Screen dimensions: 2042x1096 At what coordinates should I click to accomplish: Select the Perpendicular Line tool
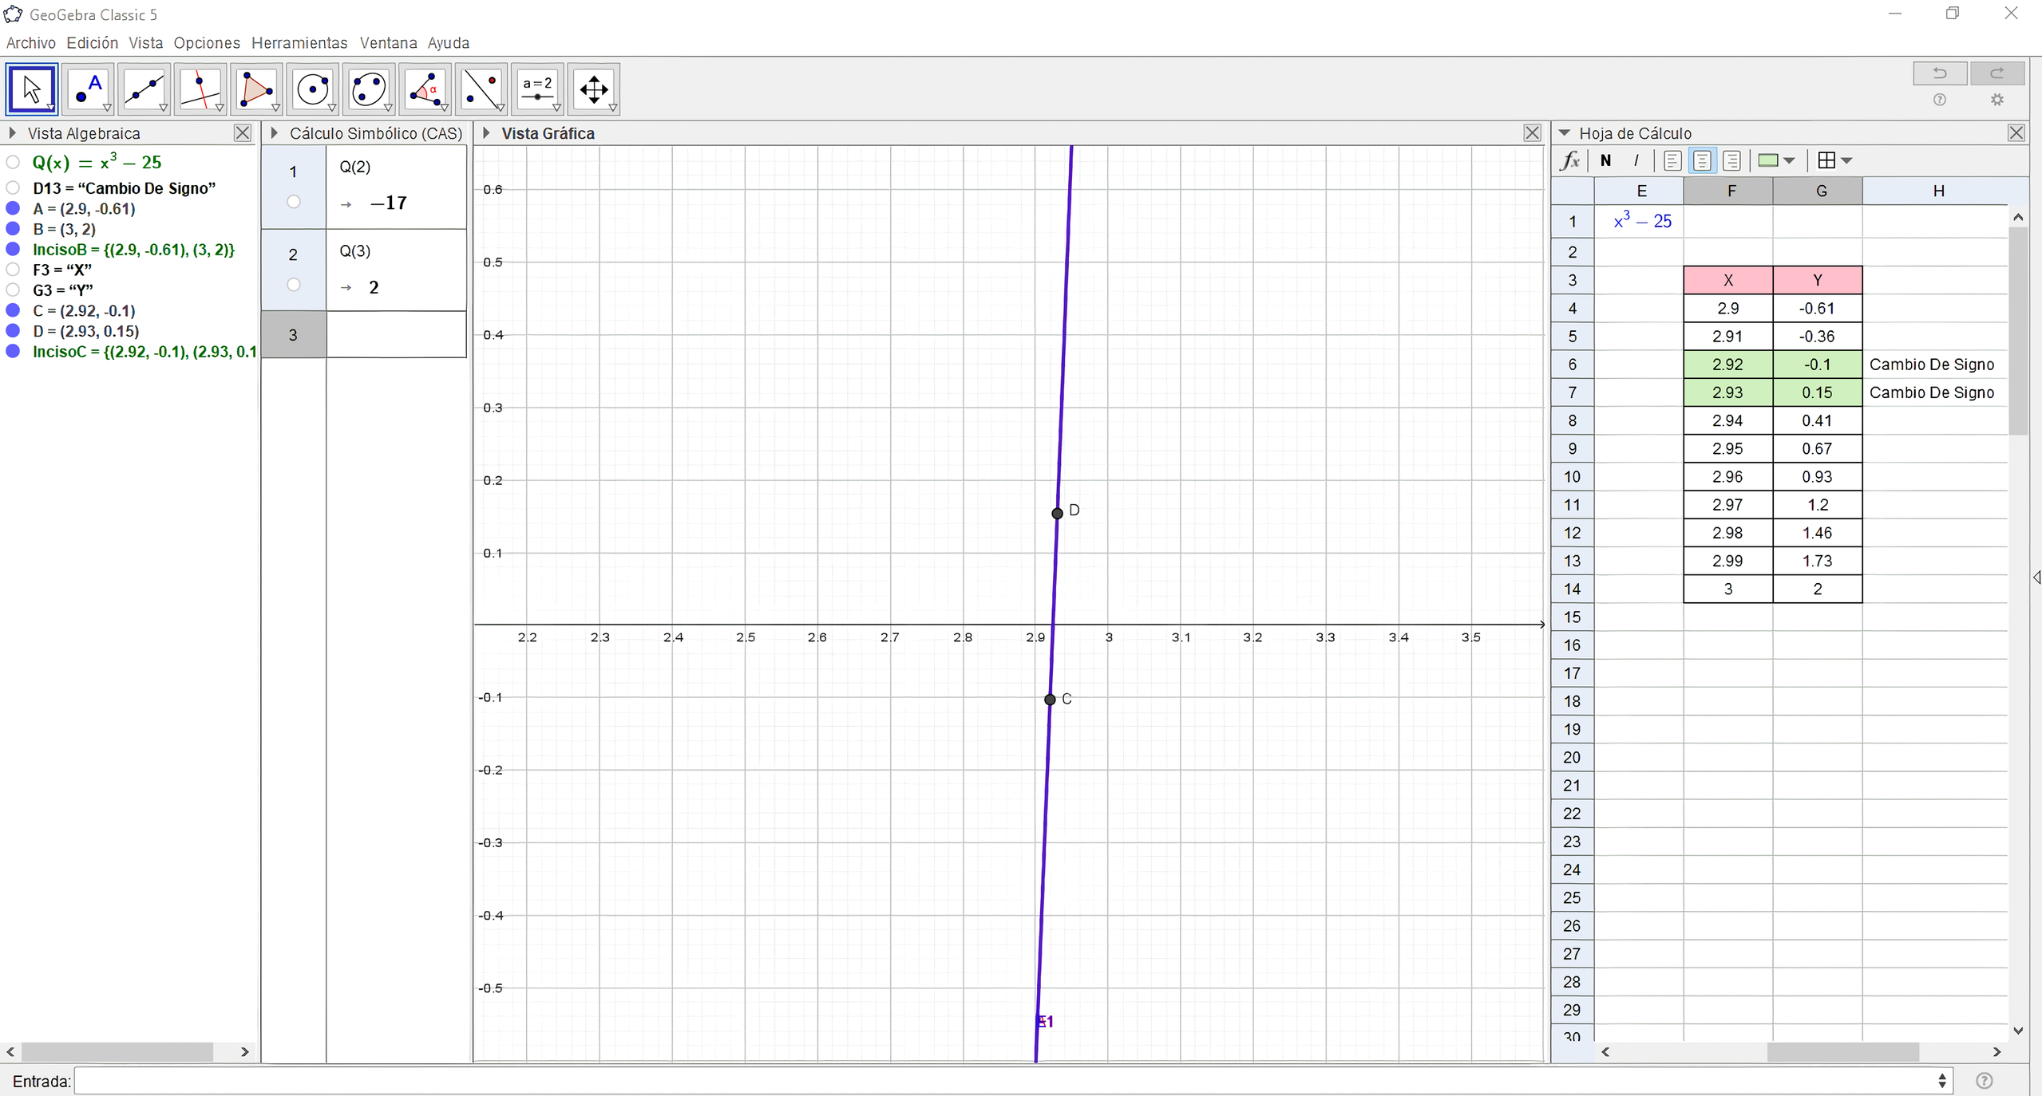[200, 89]
